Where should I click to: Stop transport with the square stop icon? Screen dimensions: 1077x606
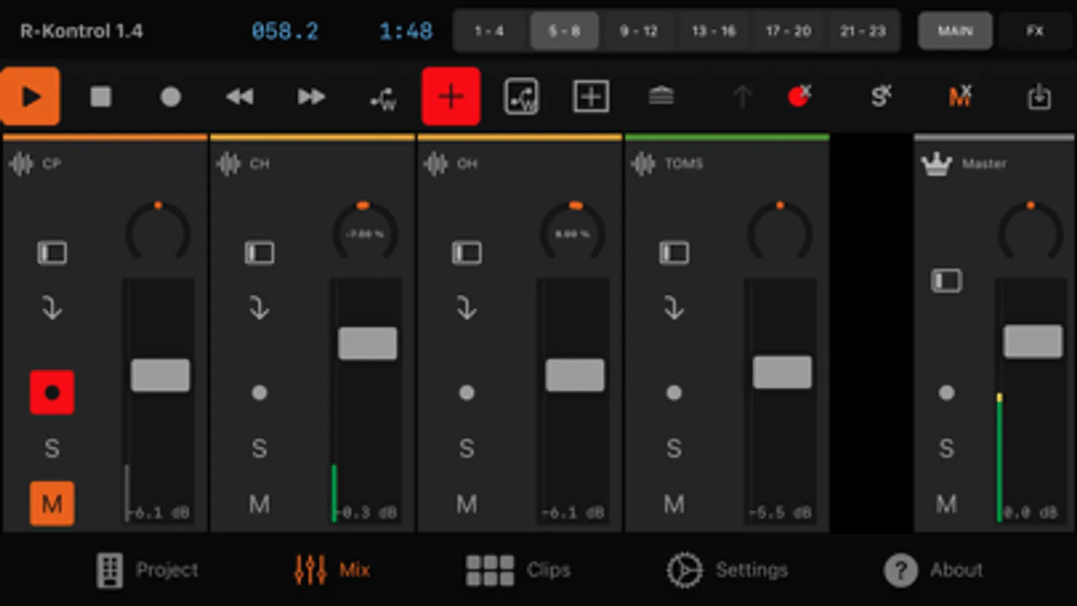(x=101, y=97)
